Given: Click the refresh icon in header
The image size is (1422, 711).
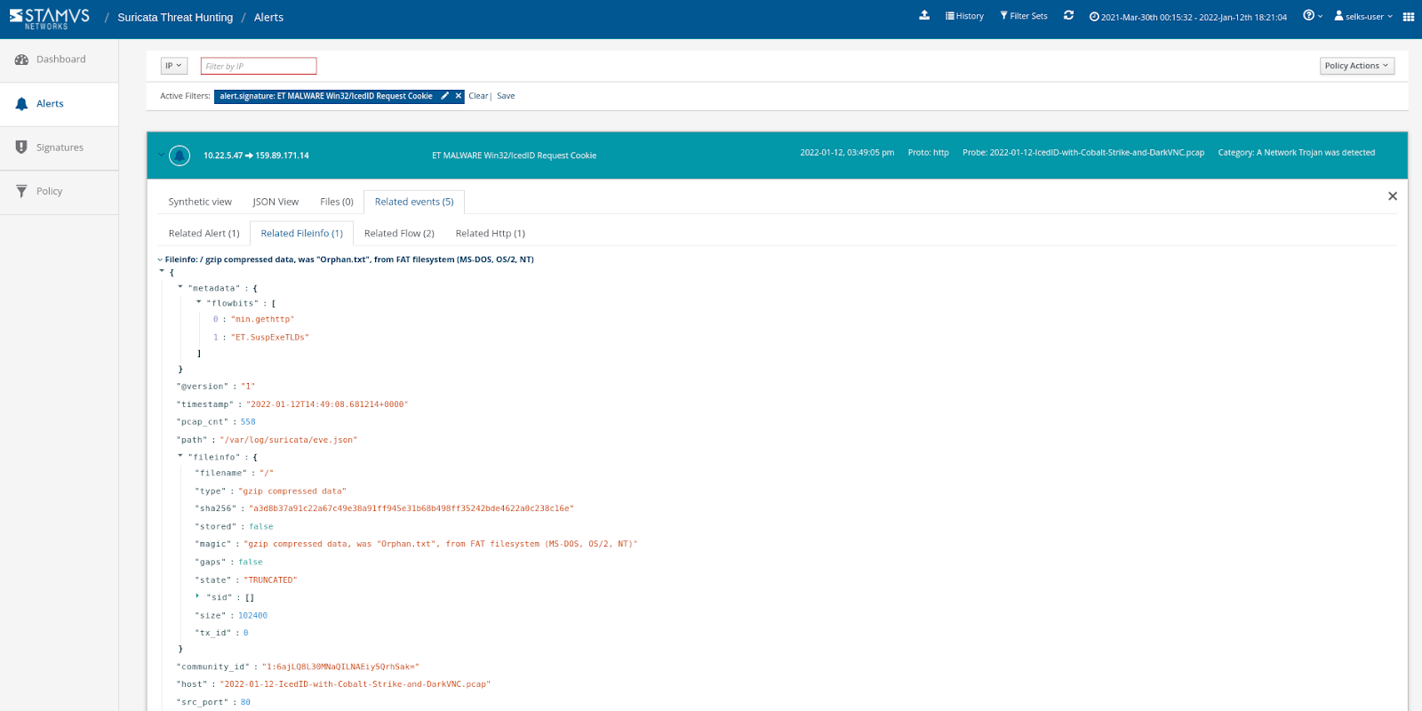Looking at the screenshot, I should click(x=1068, y=16).
